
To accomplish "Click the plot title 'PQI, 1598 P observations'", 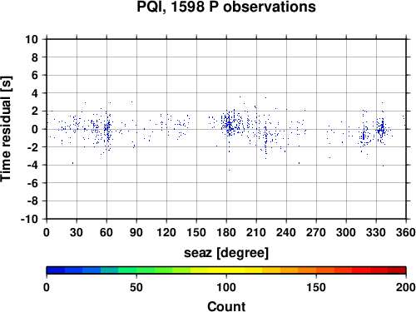I will coord(226,7).
